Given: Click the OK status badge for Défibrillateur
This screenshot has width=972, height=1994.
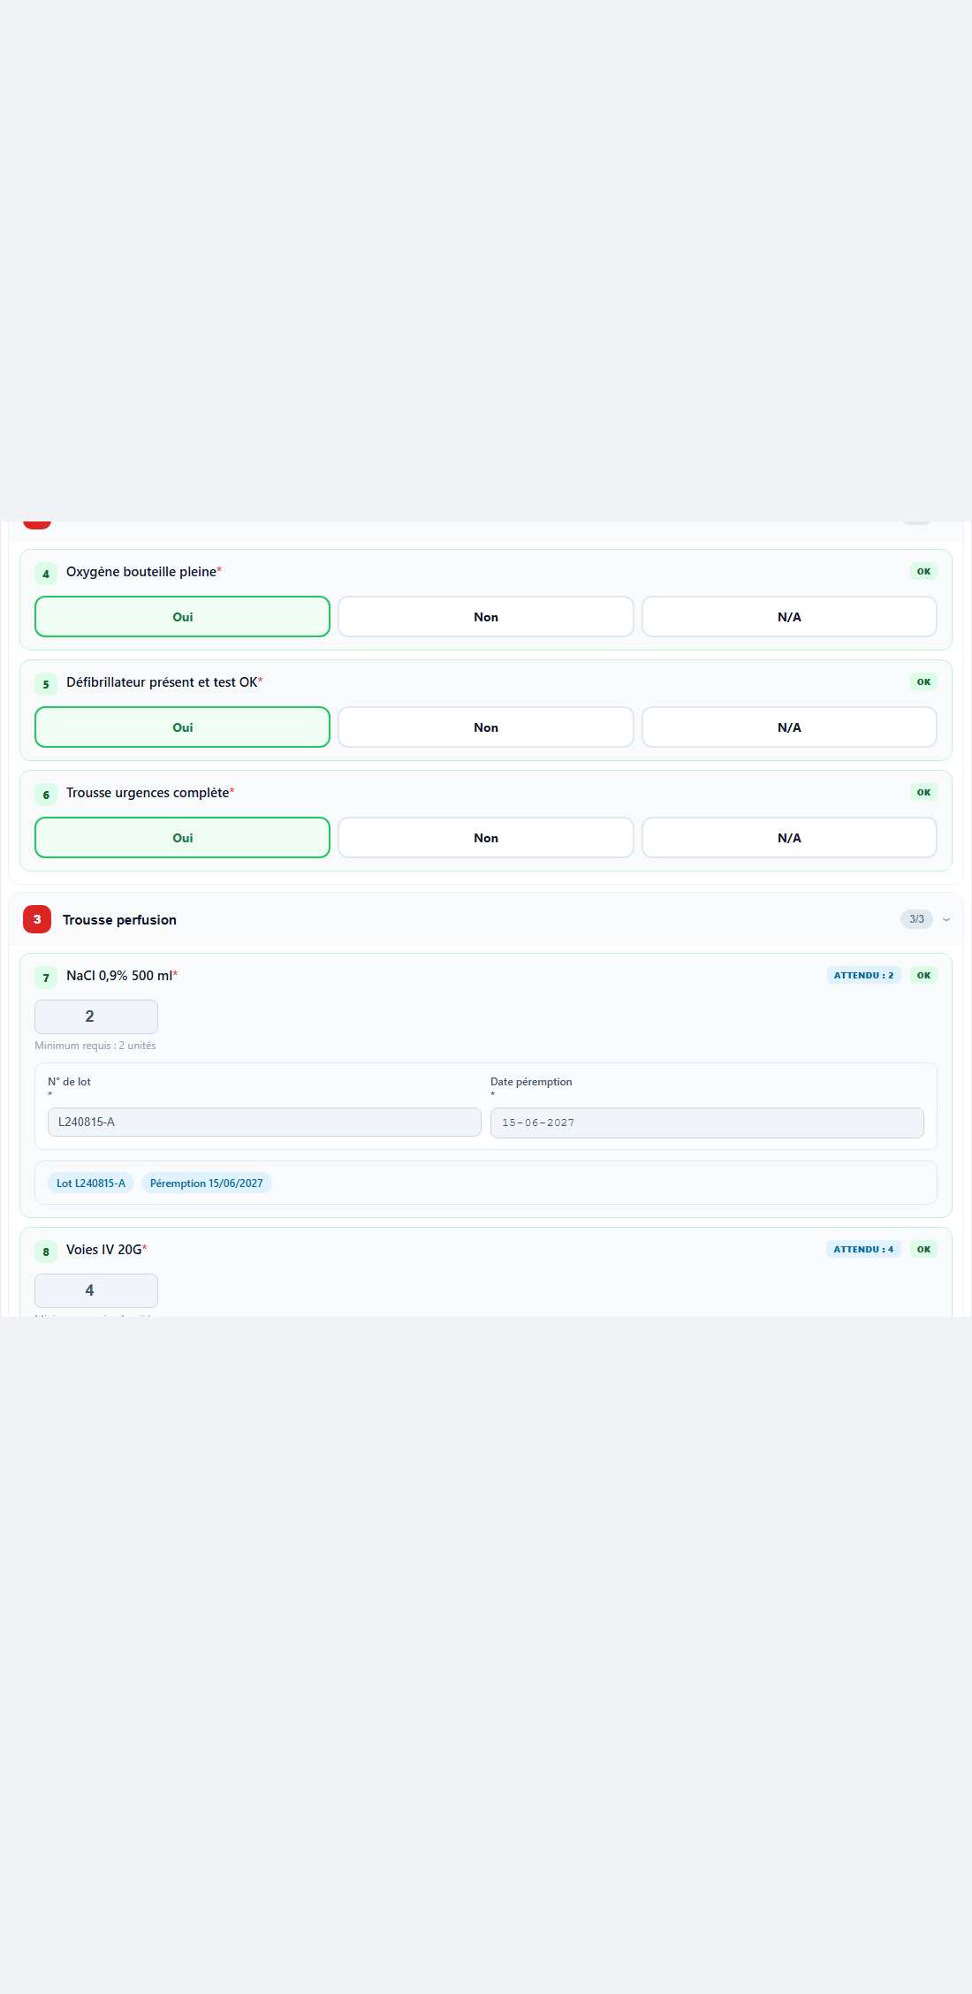Looking at the screenshot, I should coord(923,681).
